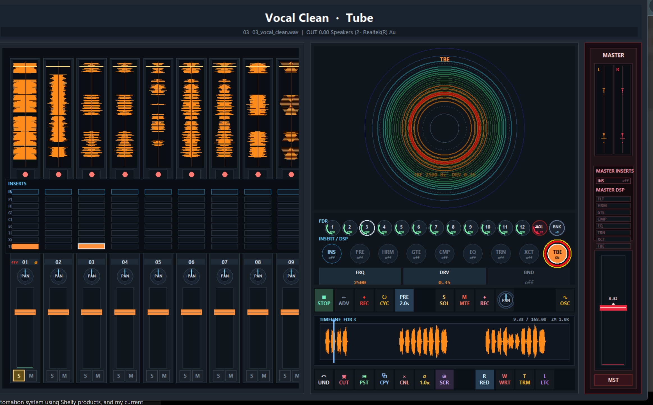
Task: Toggle the CMP compressor module
Action: pos(444,254)
